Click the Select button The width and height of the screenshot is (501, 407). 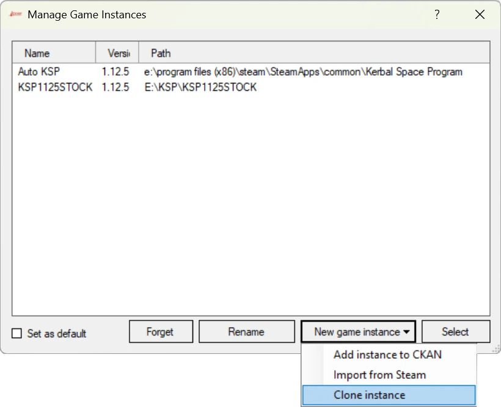(x=456, y=332)
